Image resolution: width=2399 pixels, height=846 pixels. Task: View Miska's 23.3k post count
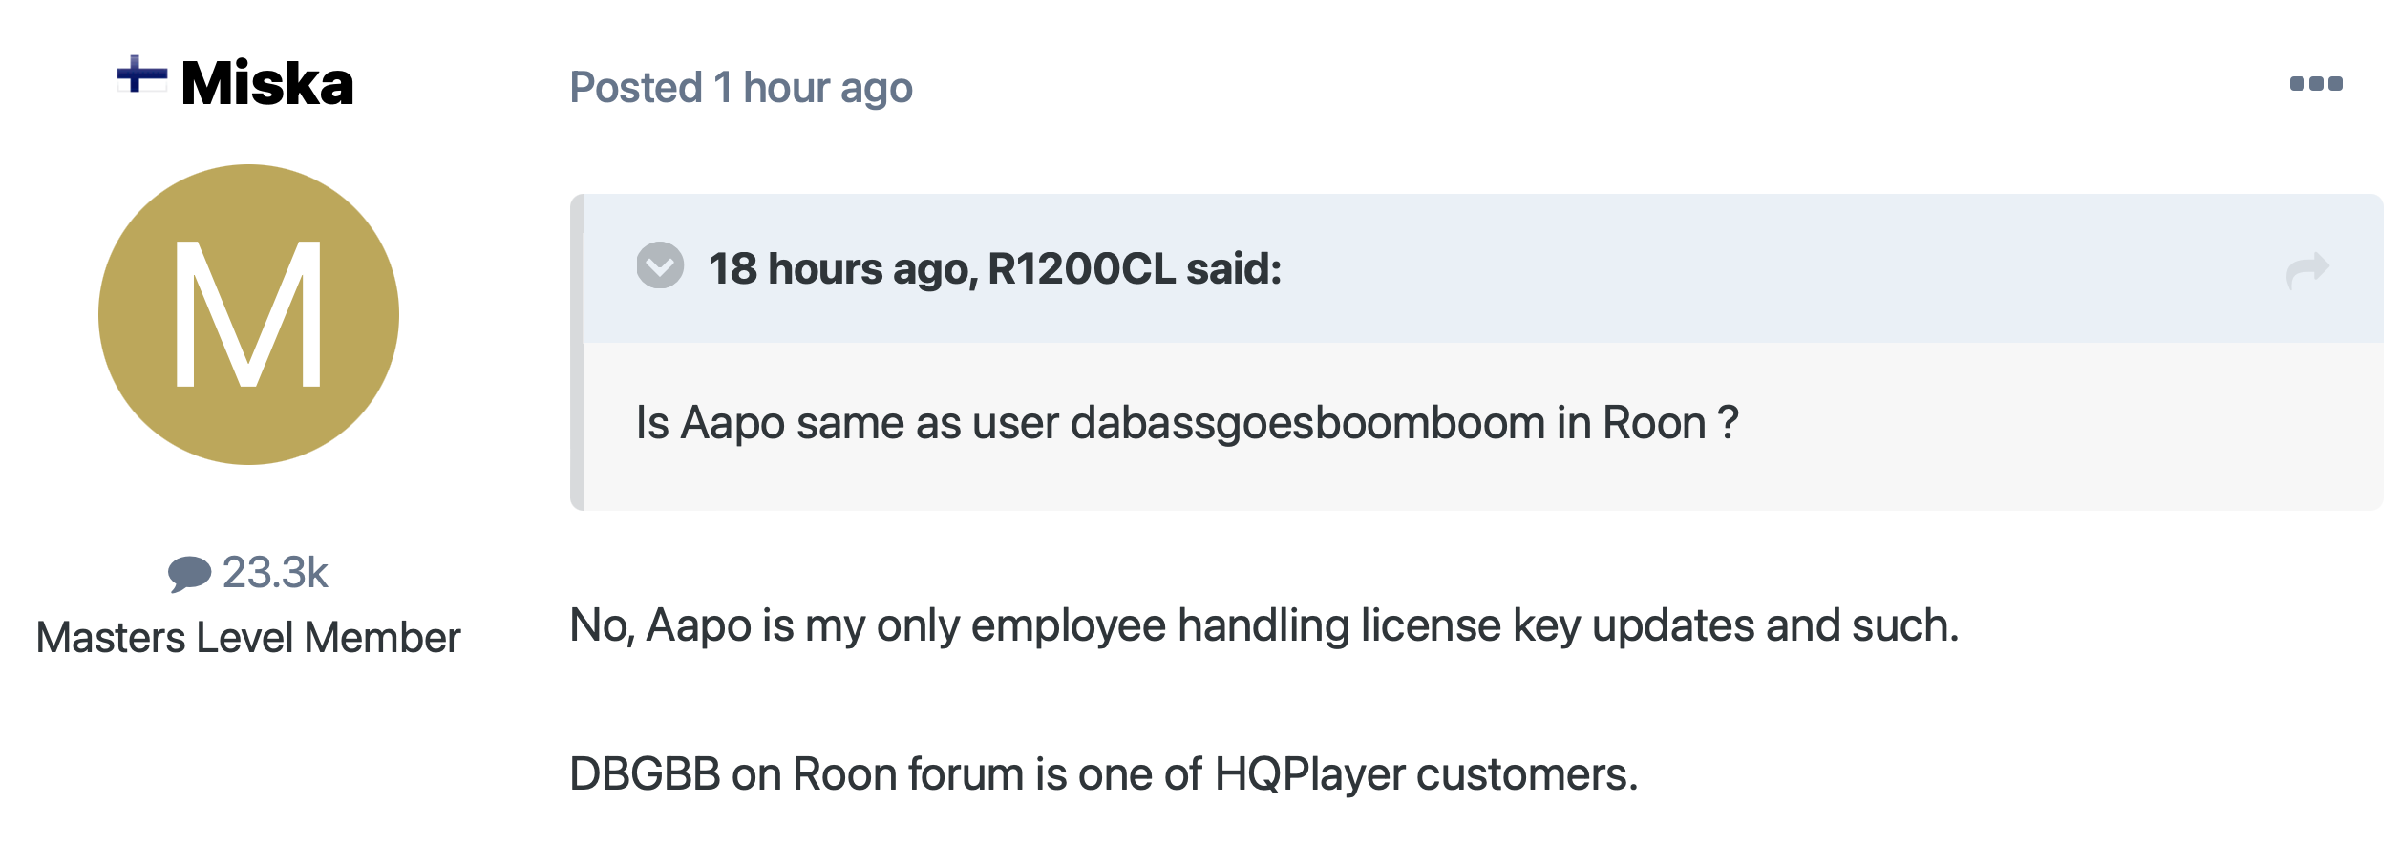275,573
